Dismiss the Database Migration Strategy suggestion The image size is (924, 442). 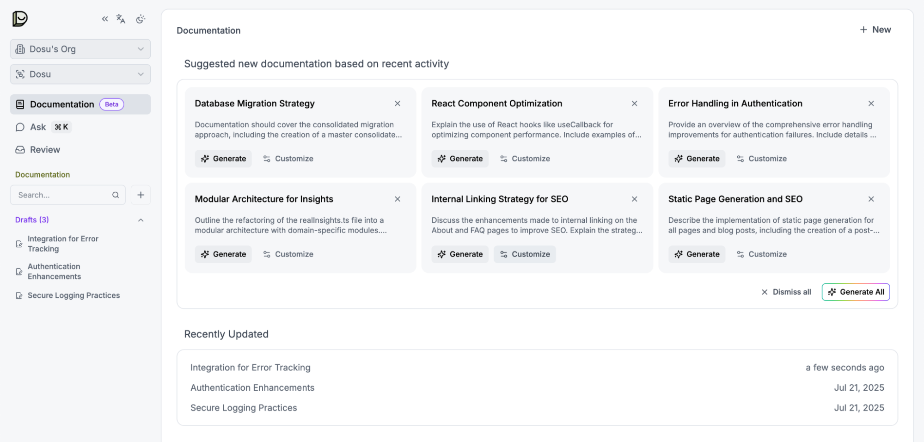[398, 104]
